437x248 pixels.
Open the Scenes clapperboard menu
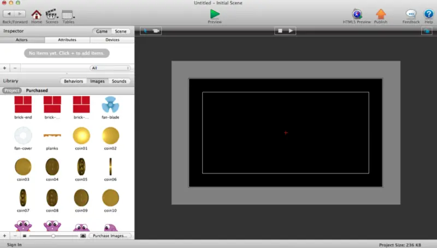click(x=52, y=17)
